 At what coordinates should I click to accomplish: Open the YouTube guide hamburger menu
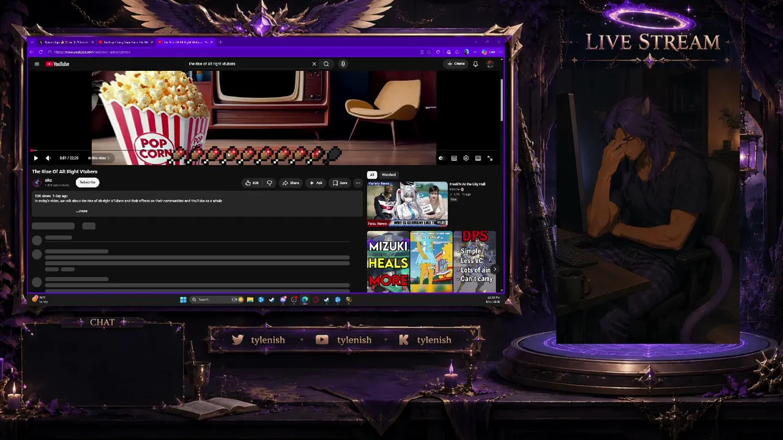click(x=37, y=64)
